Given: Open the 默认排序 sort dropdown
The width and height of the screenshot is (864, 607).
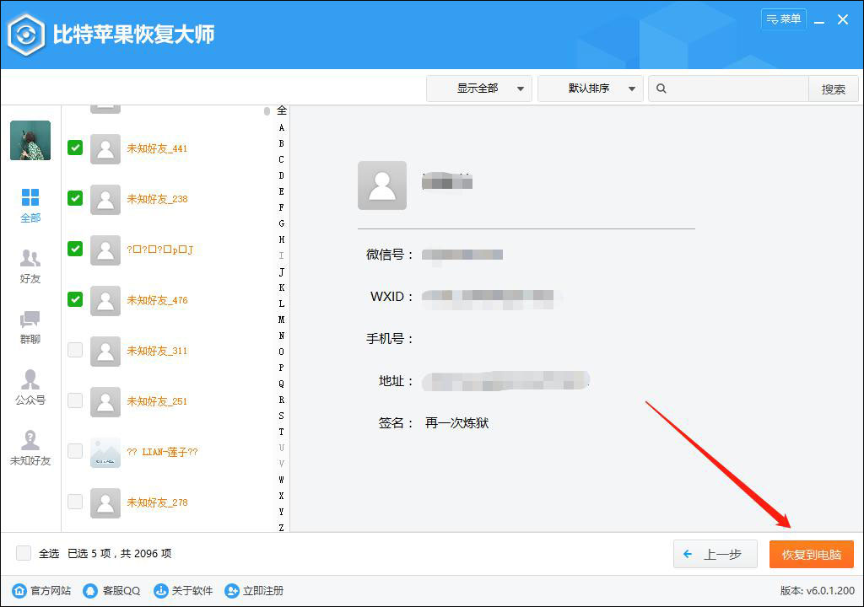Looking at the screenshot, I should pyautogui.click(x=590, y=88).
